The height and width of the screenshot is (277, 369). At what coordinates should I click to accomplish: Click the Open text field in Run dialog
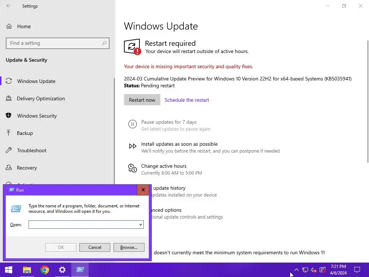point(84,224)
